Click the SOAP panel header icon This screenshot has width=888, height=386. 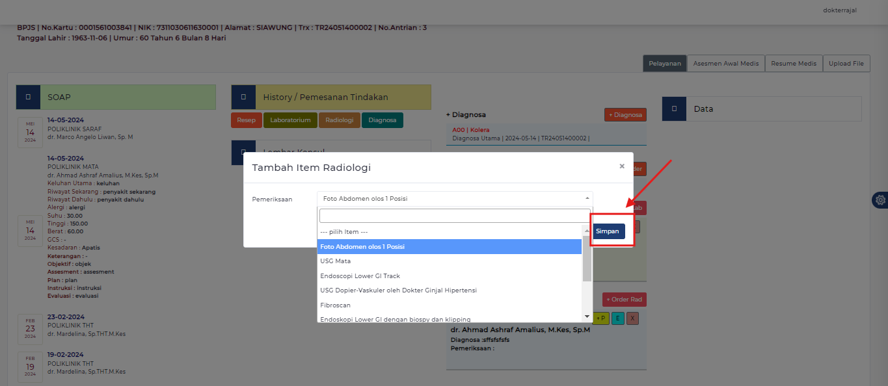coord(28,96)
